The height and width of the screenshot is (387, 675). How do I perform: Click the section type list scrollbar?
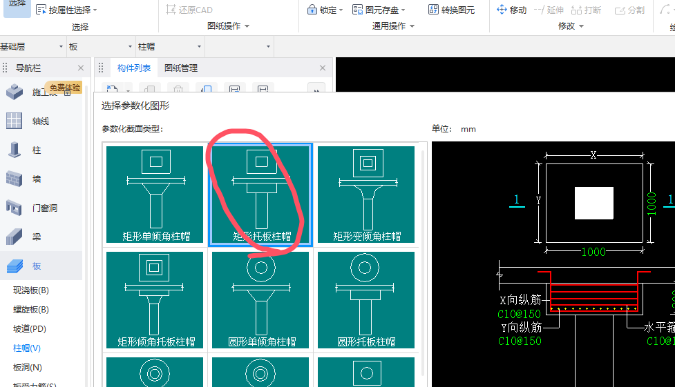423,262
